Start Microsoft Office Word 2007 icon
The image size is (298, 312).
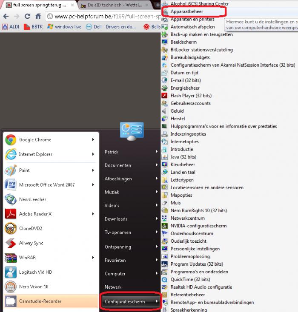[x=11, y=184]
